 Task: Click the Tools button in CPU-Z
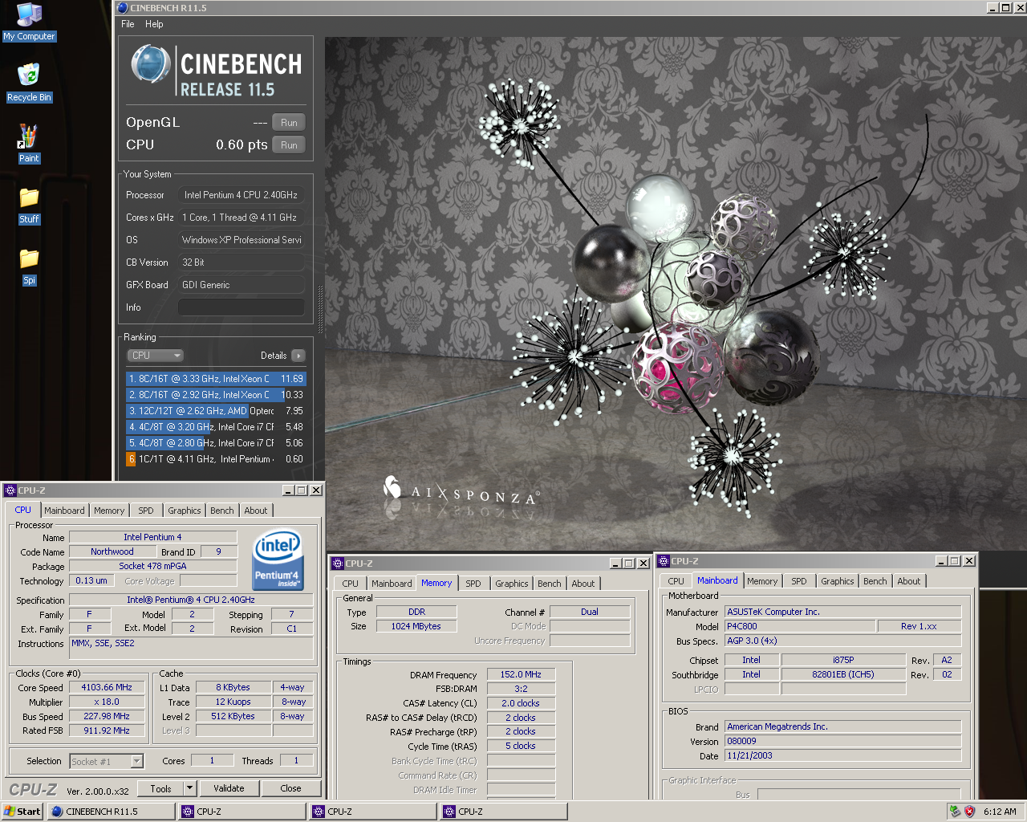tap(160, 789)
